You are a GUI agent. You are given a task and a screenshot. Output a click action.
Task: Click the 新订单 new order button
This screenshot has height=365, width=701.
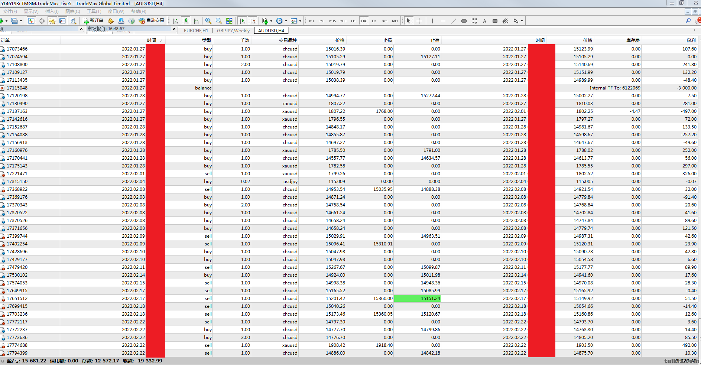pyautogui.click(x=93, y=20)
